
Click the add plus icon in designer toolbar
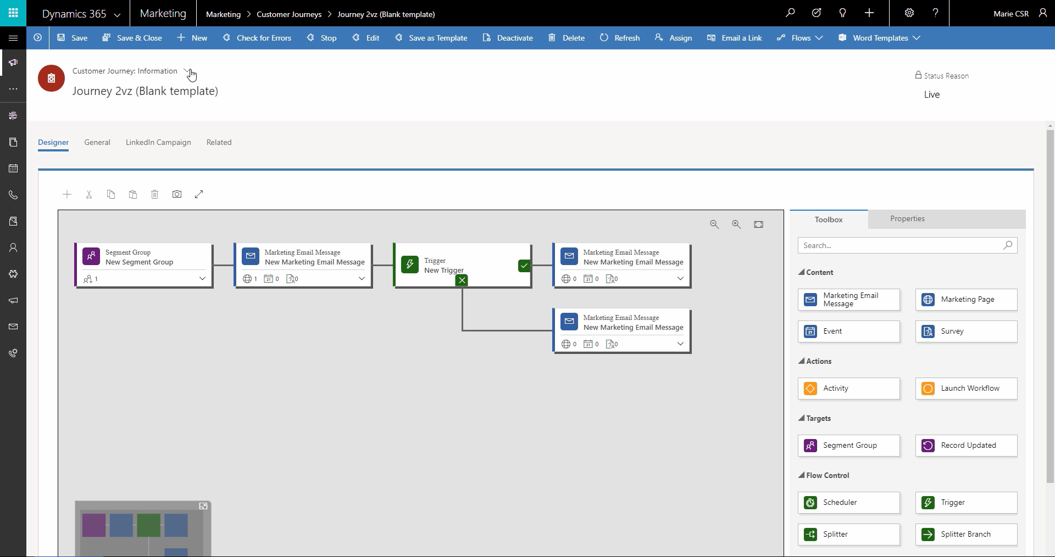67,194
